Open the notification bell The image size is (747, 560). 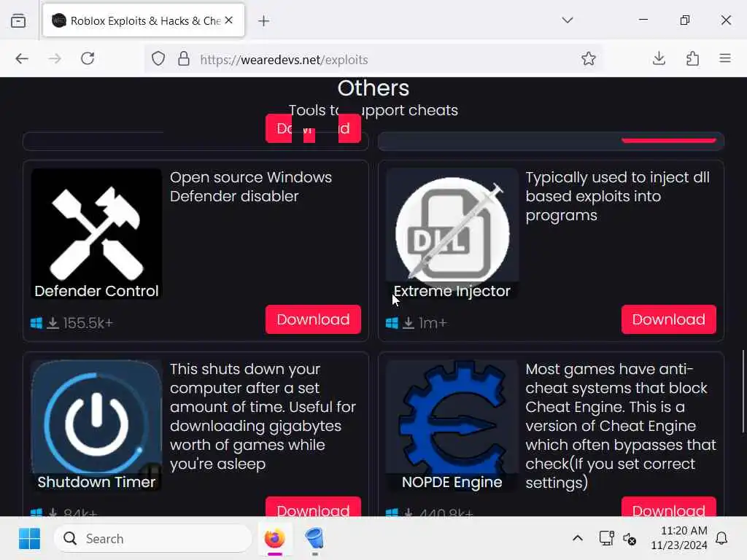point(721,539)
